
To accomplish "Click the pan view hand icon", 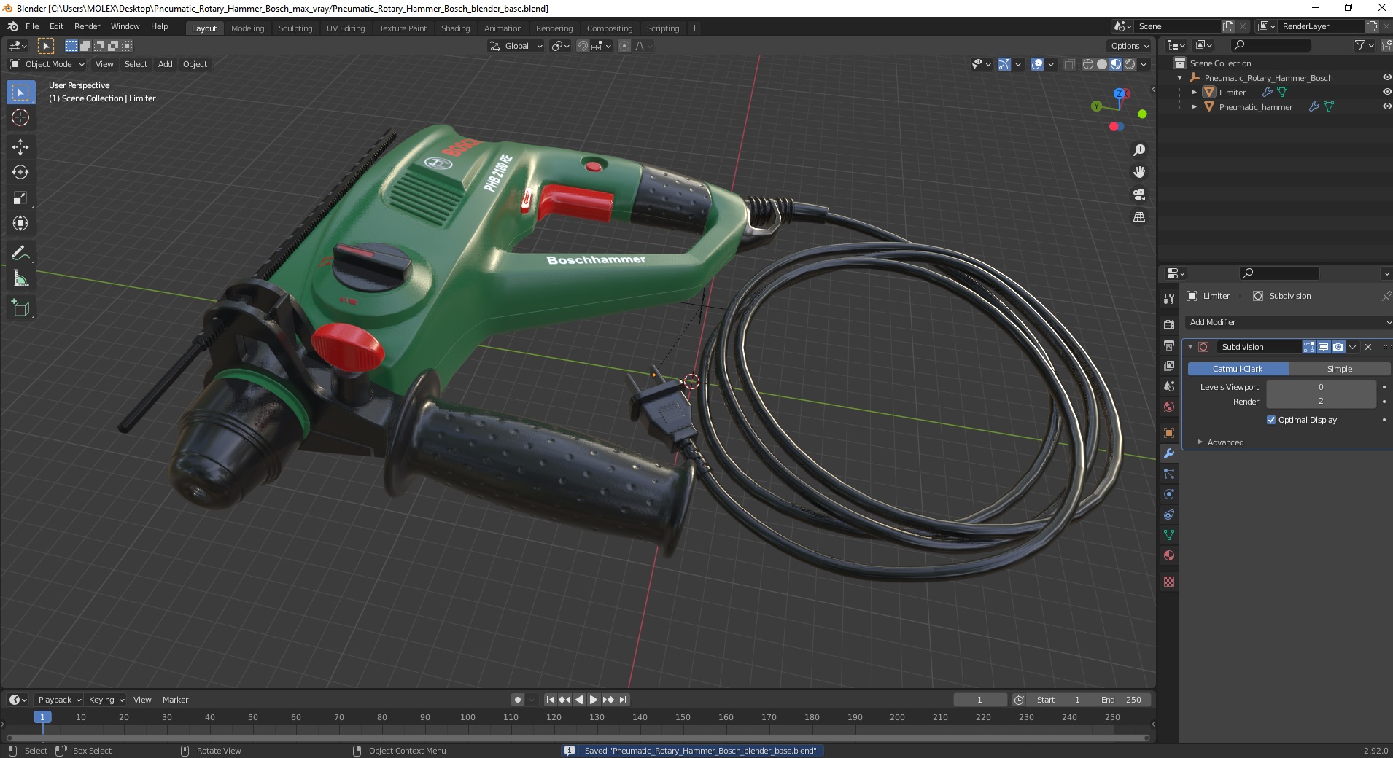I will pyautogui.click(x=1139, y=172).
